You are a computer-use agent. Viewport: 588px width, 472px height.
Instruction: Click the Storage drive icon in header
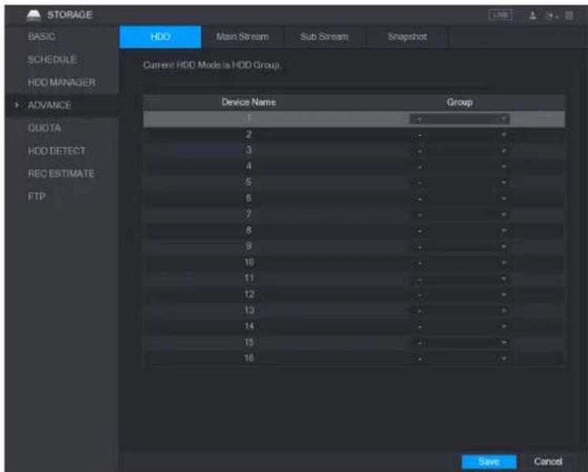[34, 15]
